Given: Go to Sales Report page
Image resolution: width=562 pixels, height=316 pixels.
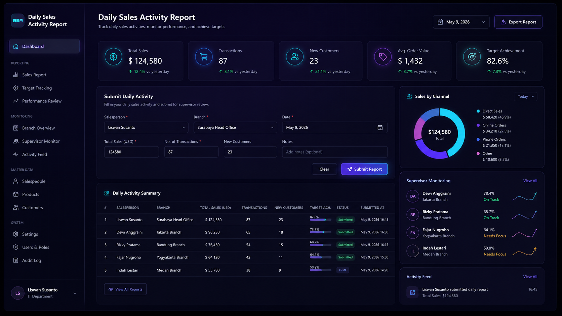Looking at the screenshot, I should (x=34, y=75).
